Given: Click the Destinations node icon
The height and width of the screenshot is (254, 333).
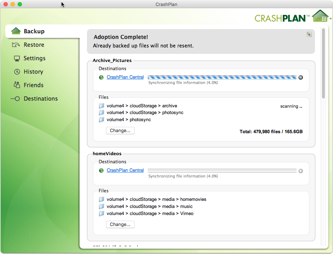Looking at the screenshot, I should pos(15,98).
